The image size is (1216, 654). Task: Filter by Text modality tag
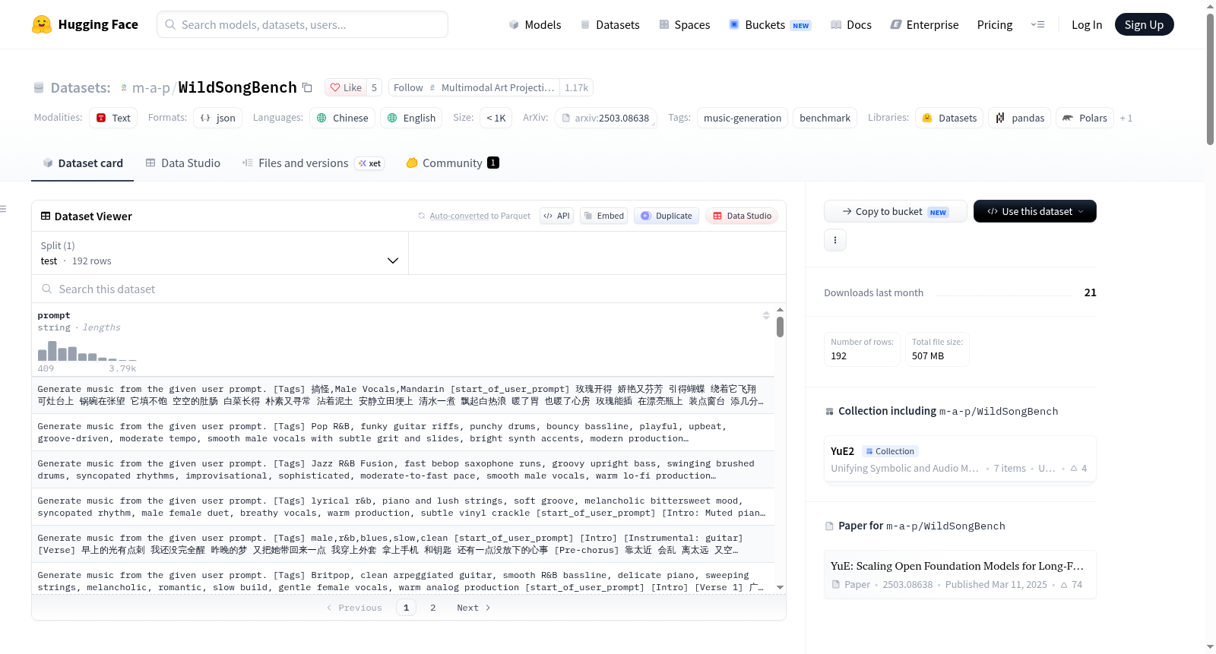[113, 118]
